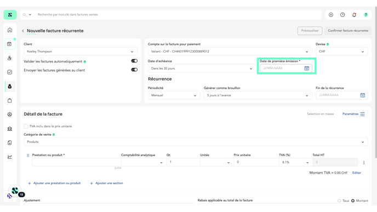Open the sales money bag icon in sidebar
Image resolution: width=377 pixels, height=212 pixels.
pyautogui.click(x=10, y=87)
